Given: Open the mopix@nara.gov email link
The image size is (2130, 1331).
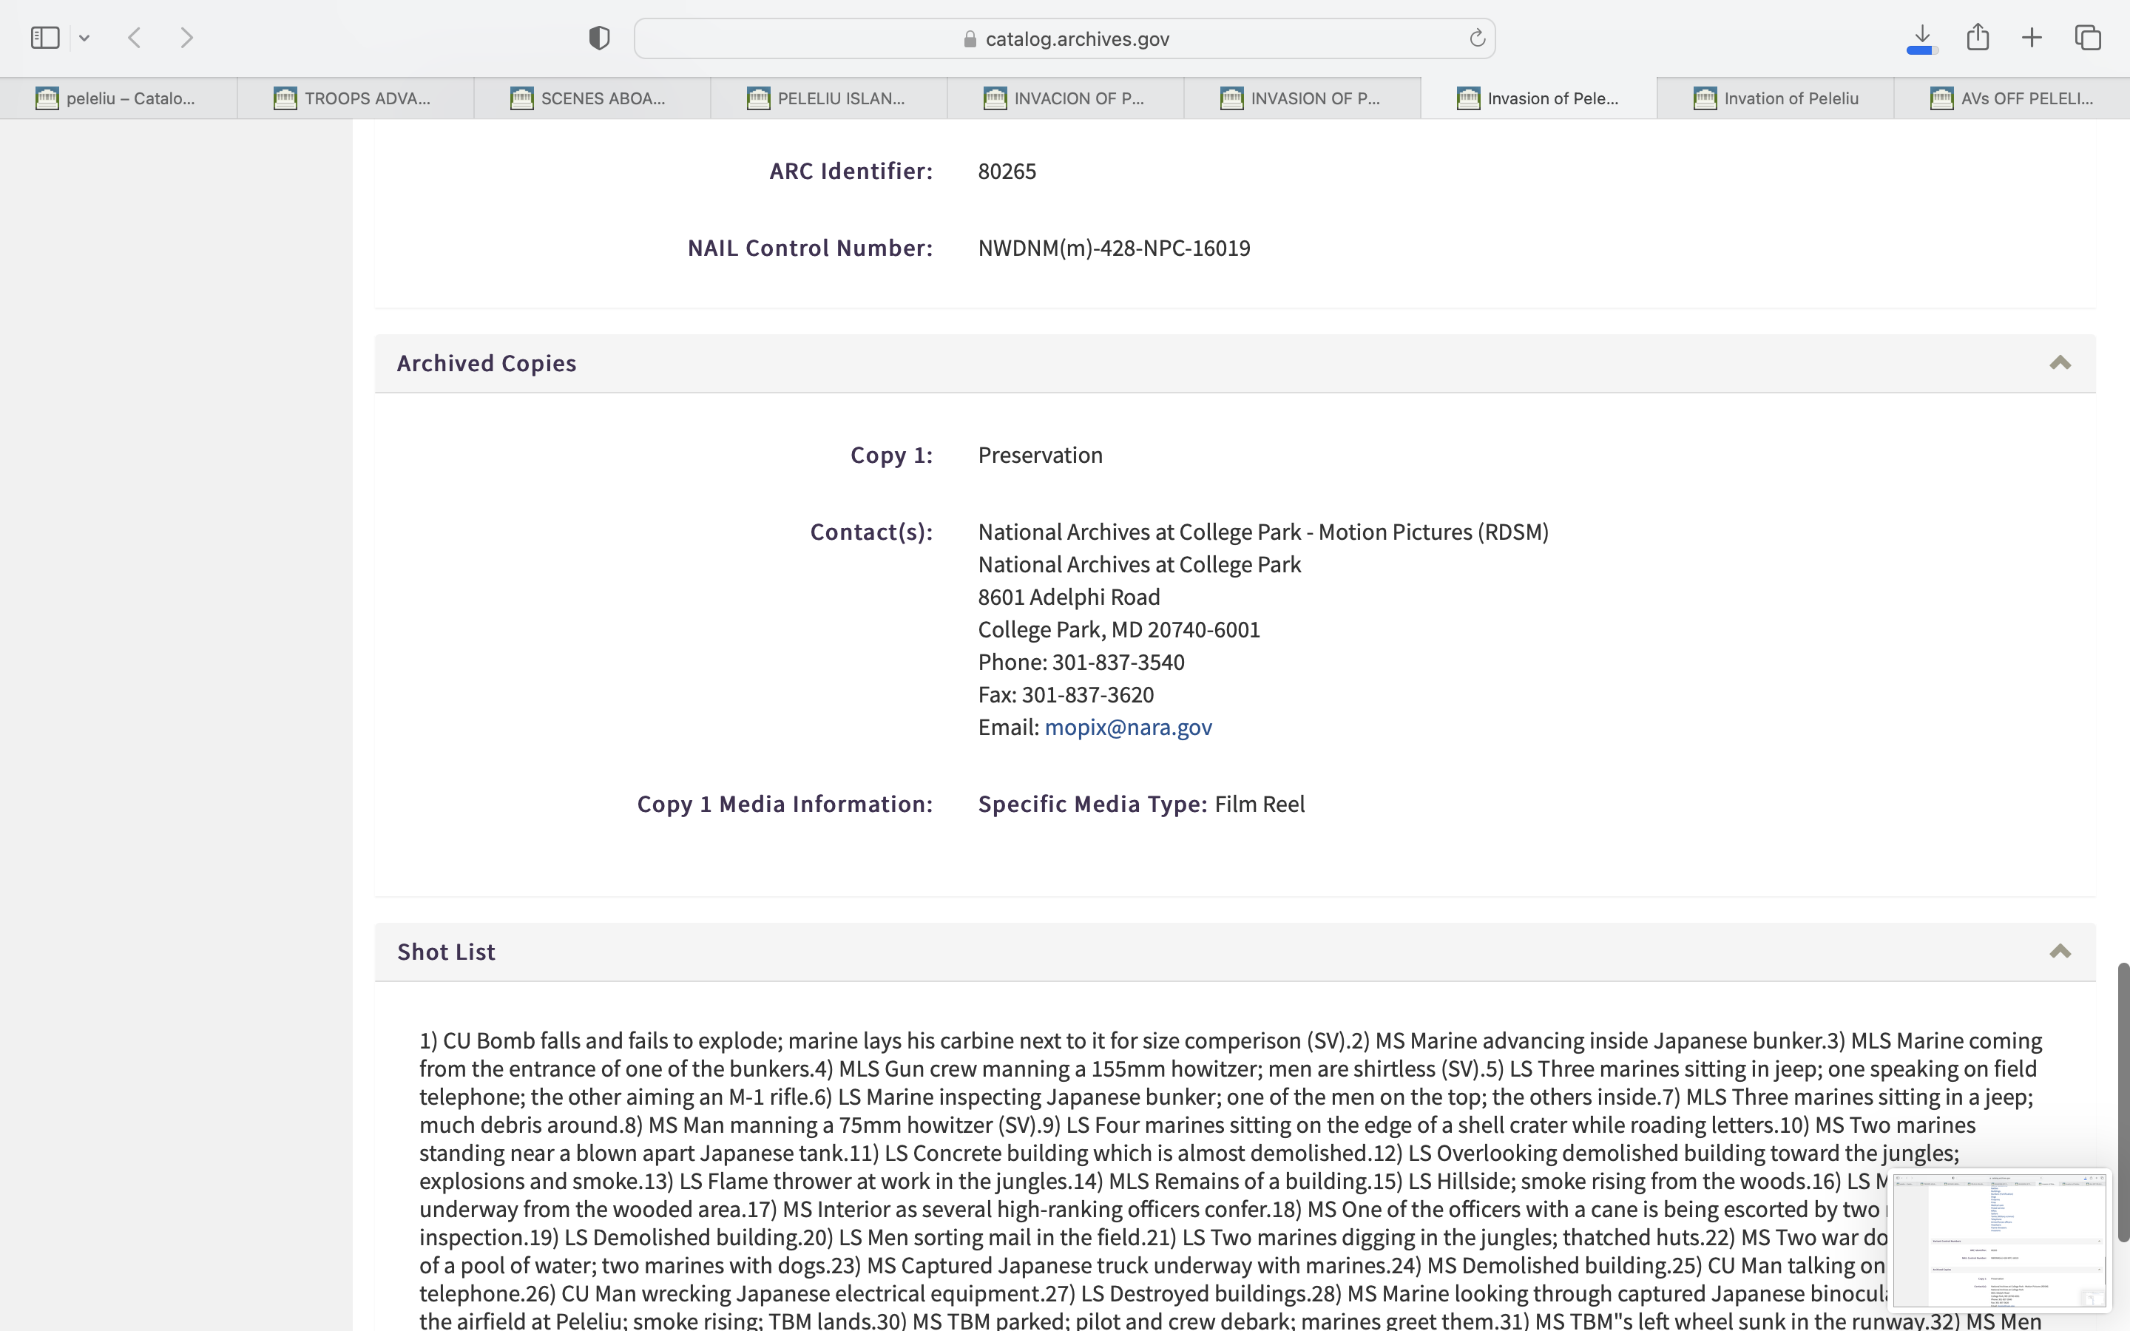Looking at the screenshot, I should click(1127, 727).
